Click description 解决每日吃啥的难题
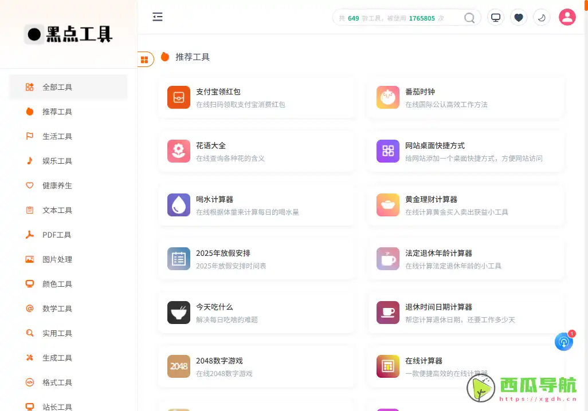 (227, 319)
